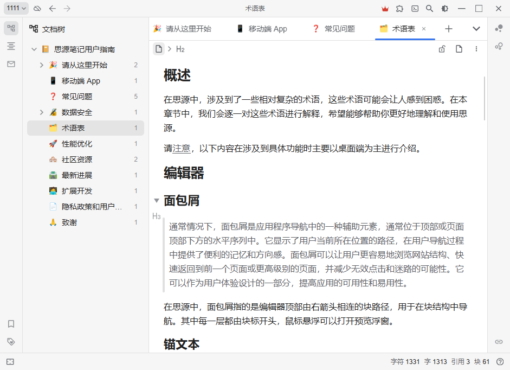Click 字符 1331 in status bar

point(405,362)
